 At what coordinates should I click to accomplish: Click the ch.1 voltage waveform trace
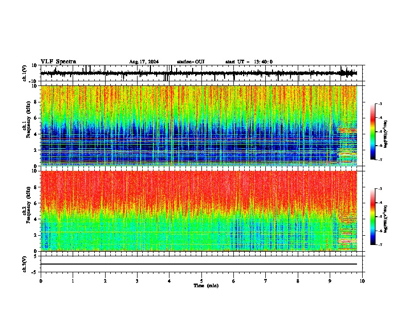click(199, 73)
